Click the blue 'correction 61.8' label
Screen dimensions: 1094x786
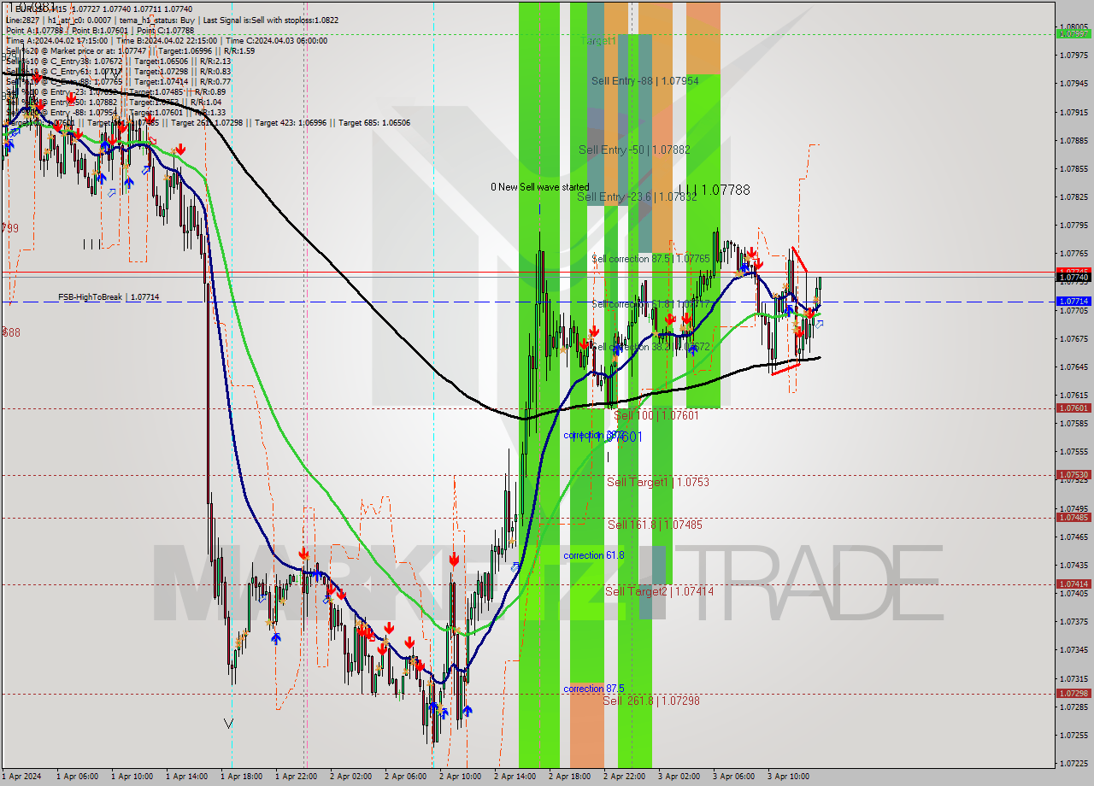(x=594, y=555)
